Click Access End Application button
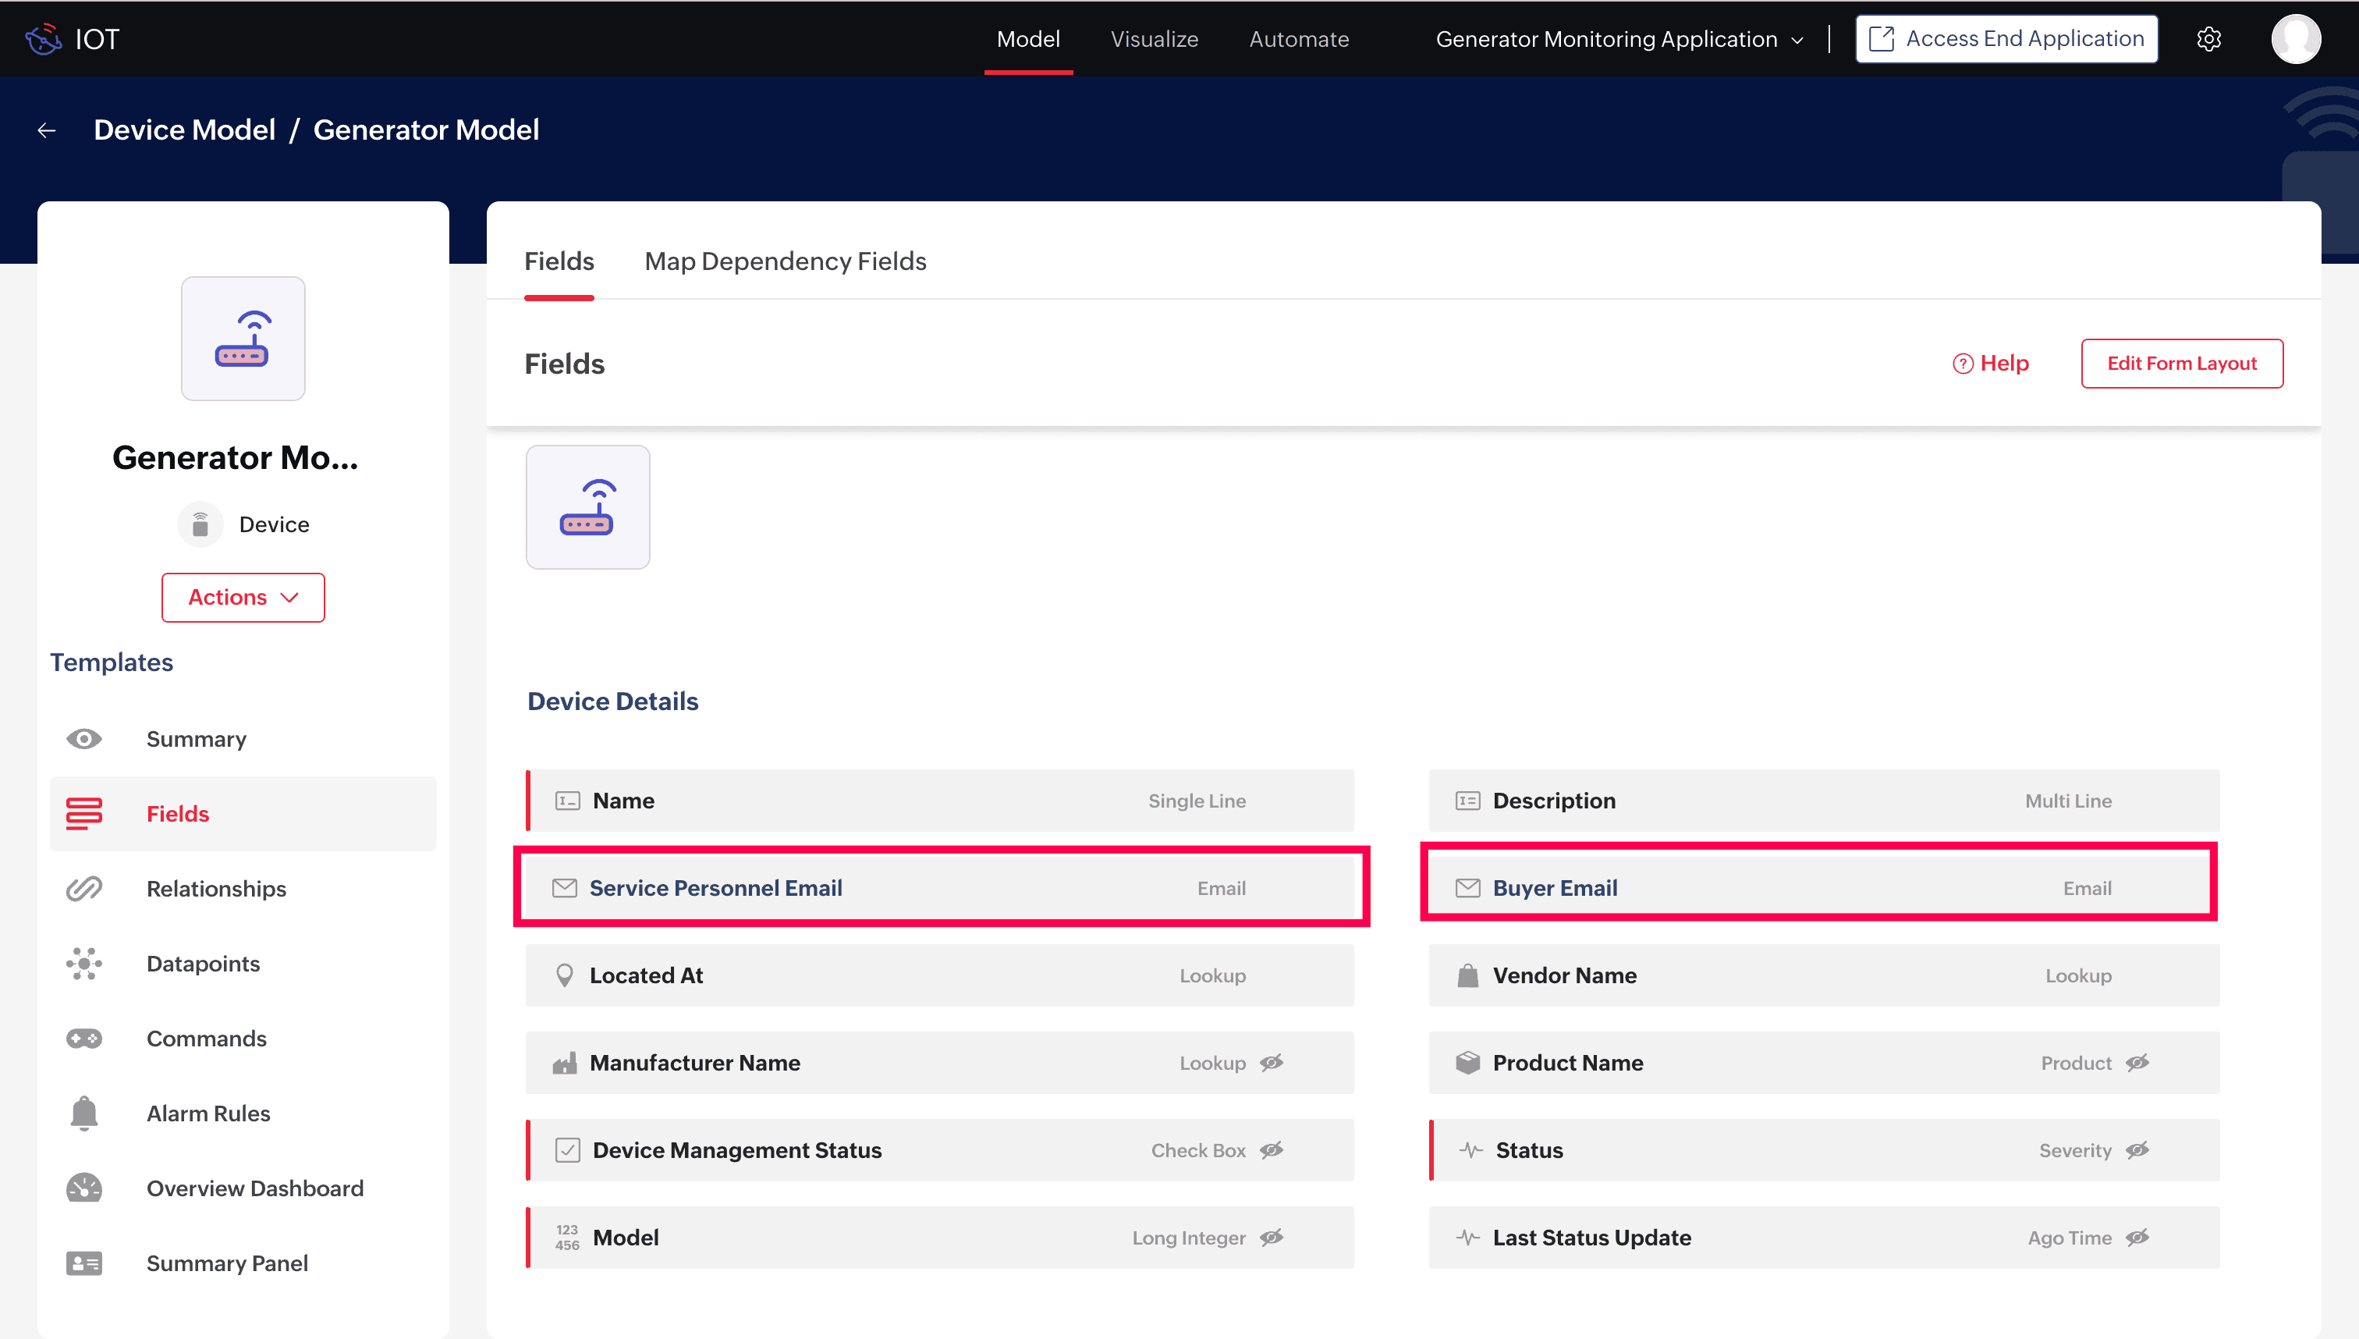Image resolution: width=2359 pixels, height=1339 pixels. click(x=2006, y=39)
